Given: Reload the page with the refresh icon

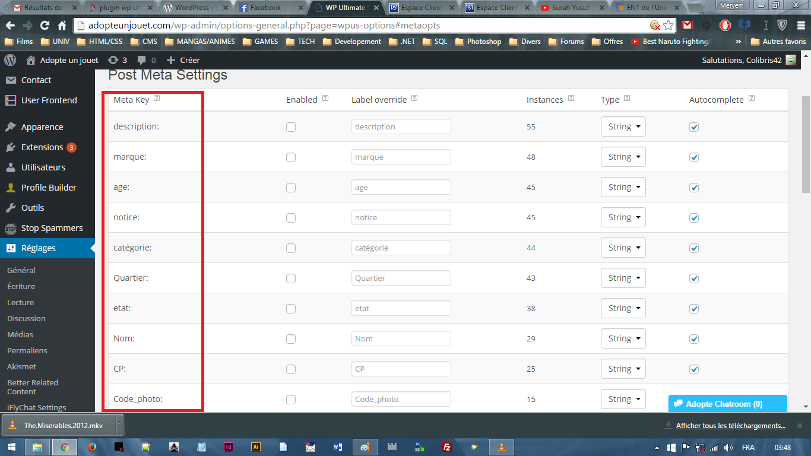Looking at the screenshot, I should pyautogui.click(x=45, y=26).
